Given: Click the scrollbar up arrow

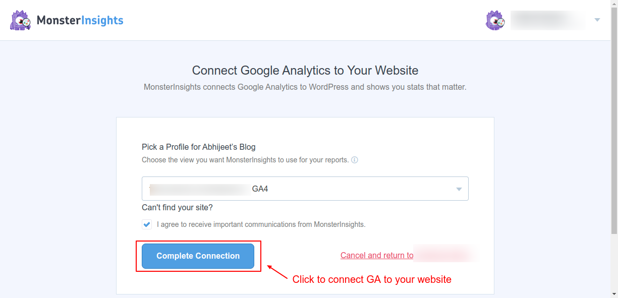Looking at the screenshot, I should click(614, 4).
